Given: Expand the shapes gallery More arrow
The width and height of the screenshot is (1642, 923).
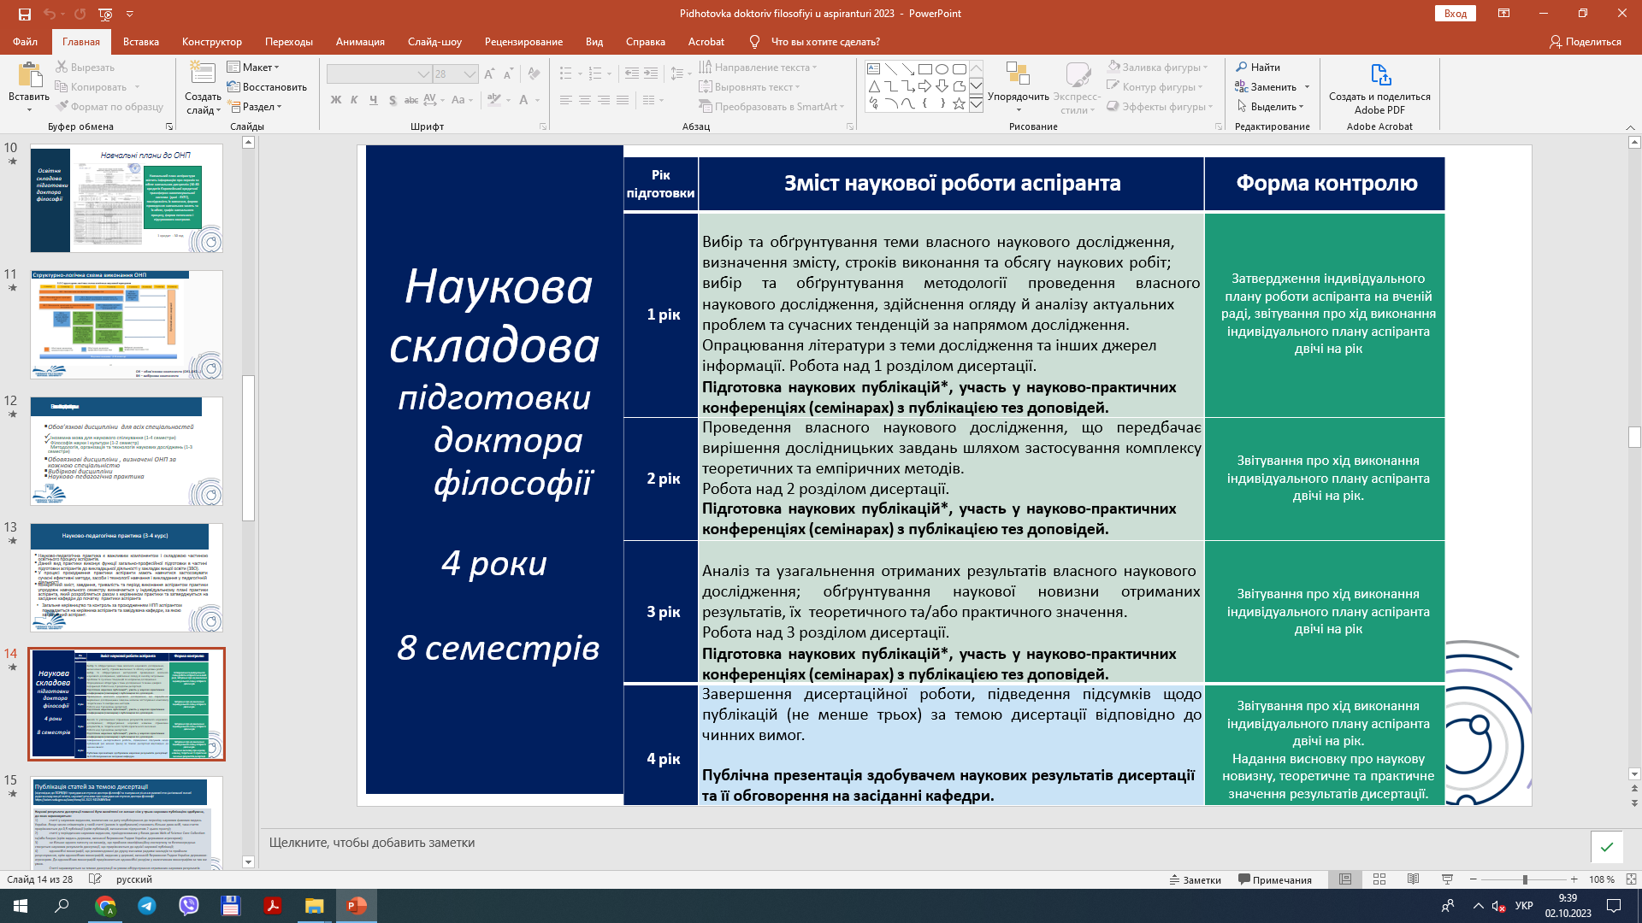Looking at the screenshot, I should point(976,104).
